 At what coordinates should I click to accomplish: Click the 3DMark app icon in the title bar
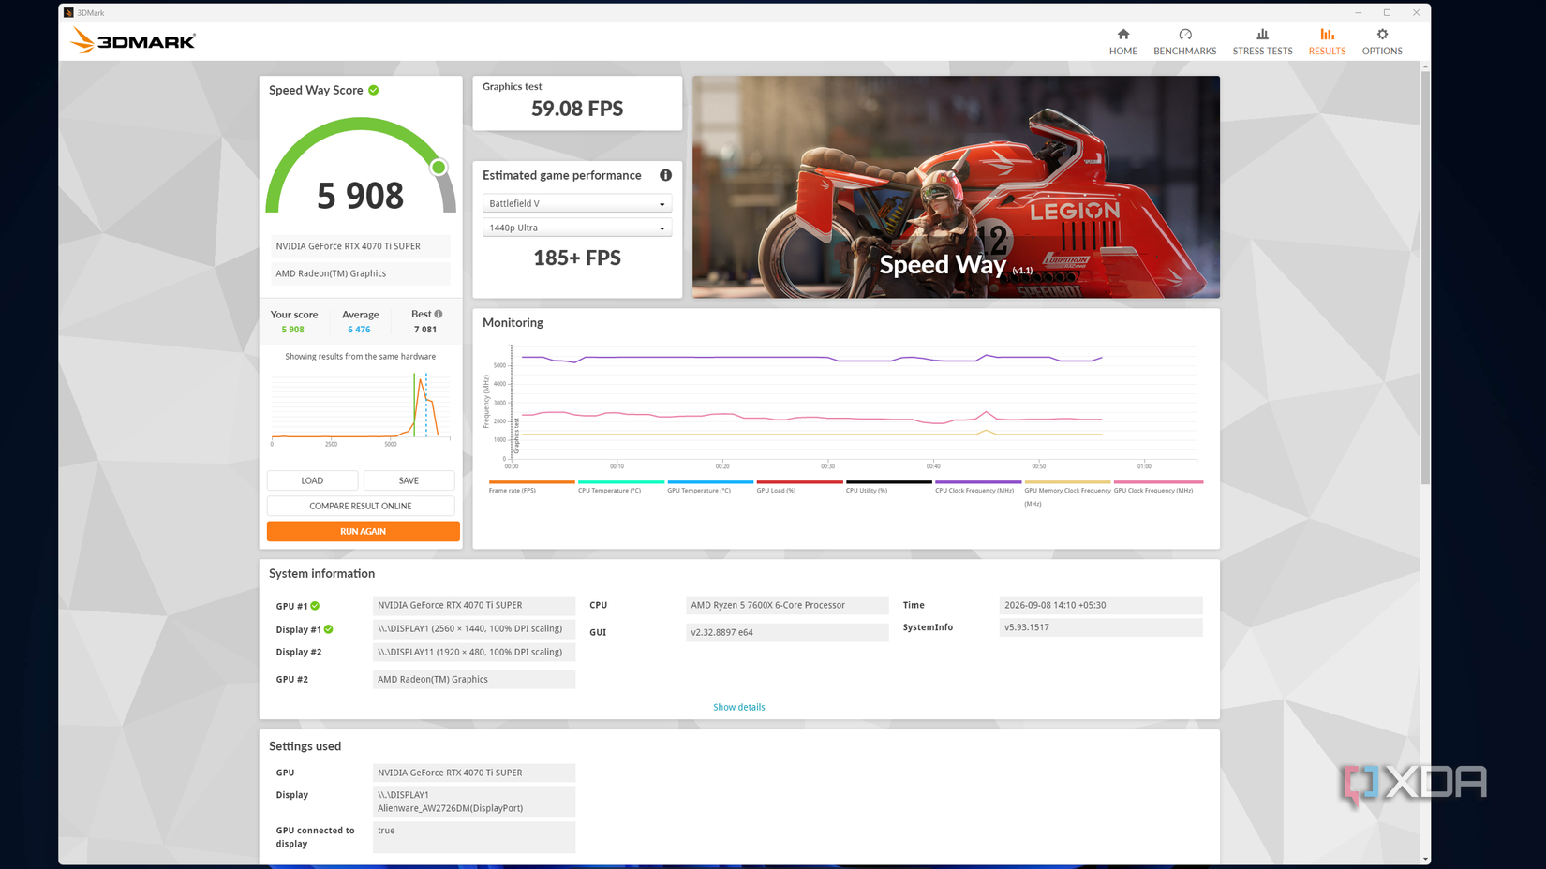pyautogui.click(x=68, y=12)
